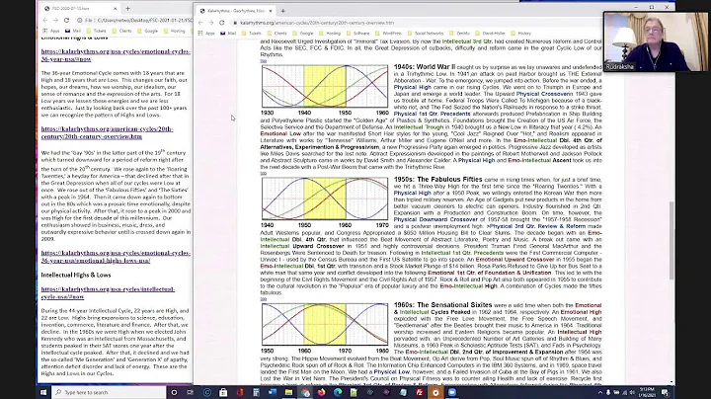711x399 pixels.
Task: Open Calculator from the taskbar
Action: [256, 392]
